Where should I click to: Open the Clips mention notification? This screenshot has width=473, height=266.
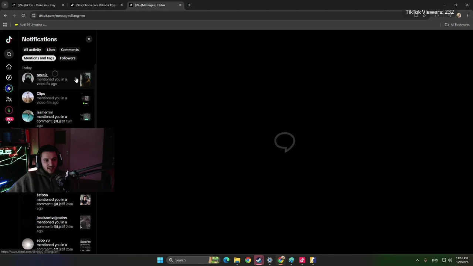pos(56,98)
